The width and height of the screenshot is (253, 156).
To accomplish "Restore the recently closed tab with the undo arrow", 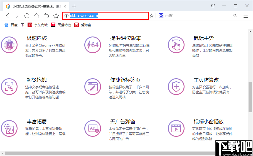I will click(x=46, y=16).
